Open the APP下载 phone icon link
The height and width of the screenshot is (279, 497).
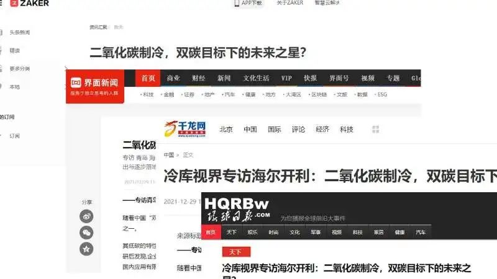(x=248, y=3)
